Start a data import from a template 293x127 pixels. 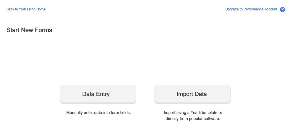tap(192, 94)
